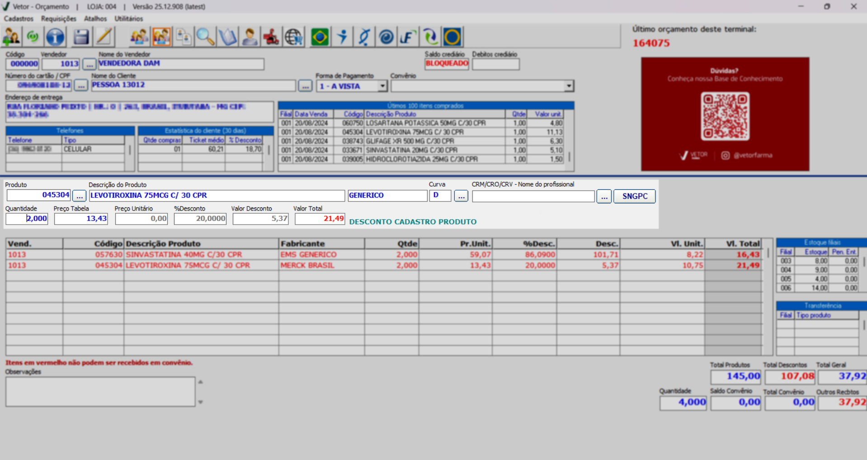Click the lookup button beside Produto code
This screenshot has height=460, width=867.
(80, 196)
